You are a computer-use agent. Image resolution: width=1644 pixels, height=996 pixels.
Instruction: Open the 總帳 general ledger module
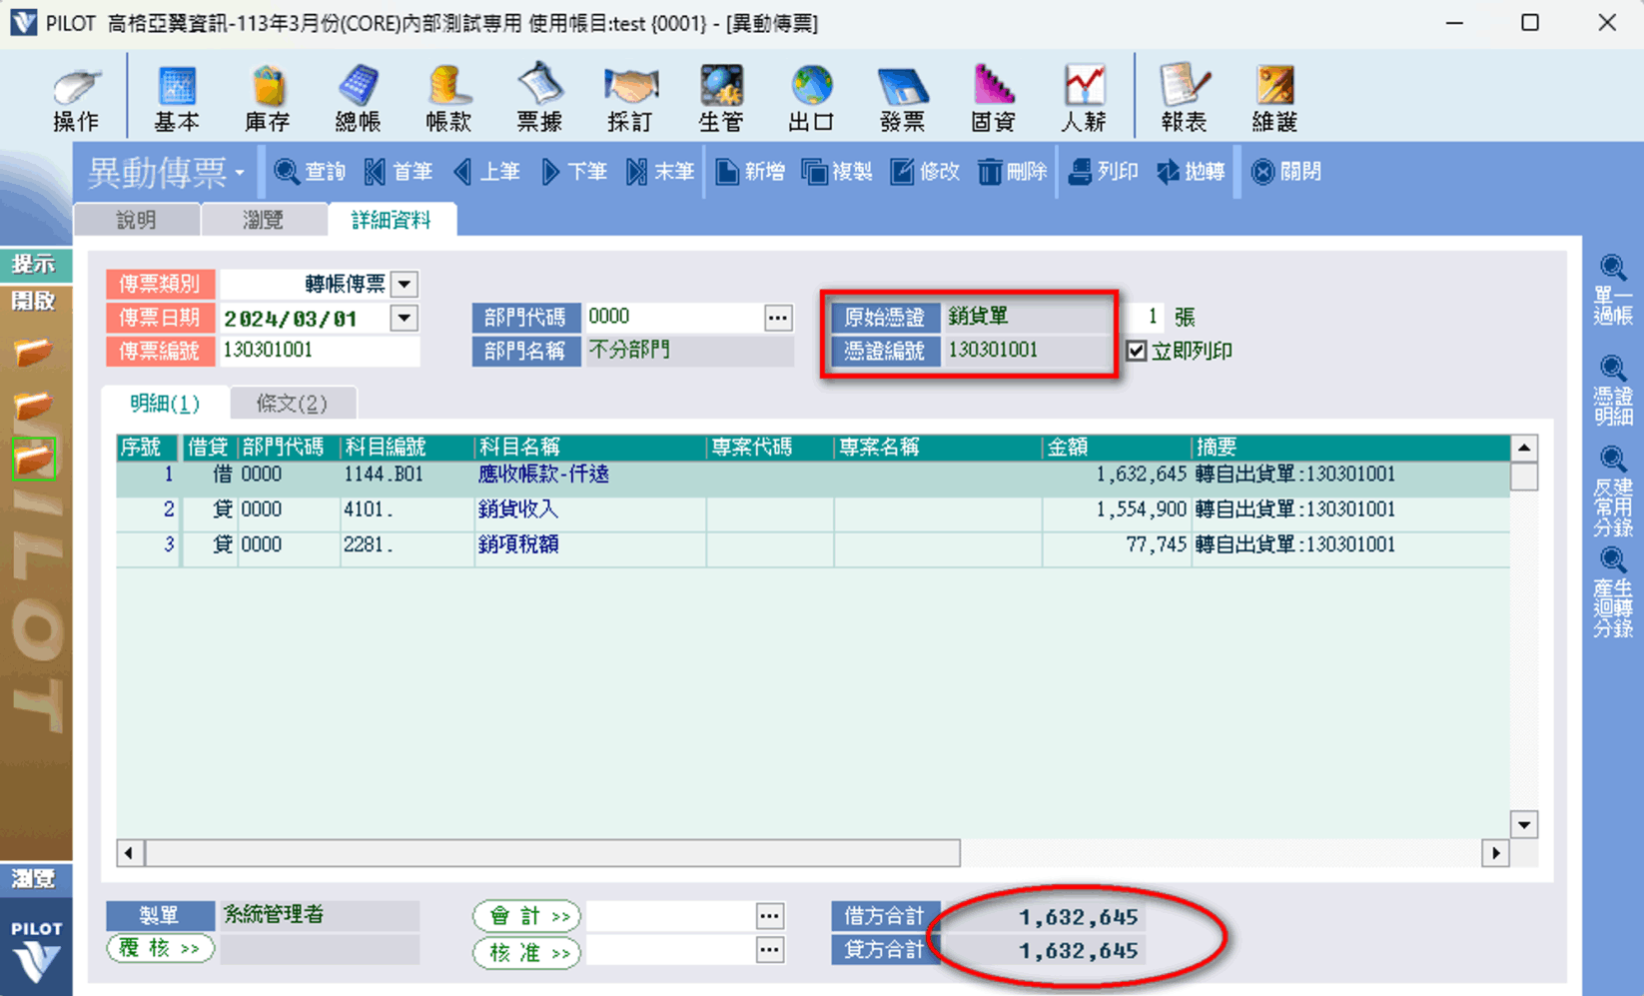(358, 99)
